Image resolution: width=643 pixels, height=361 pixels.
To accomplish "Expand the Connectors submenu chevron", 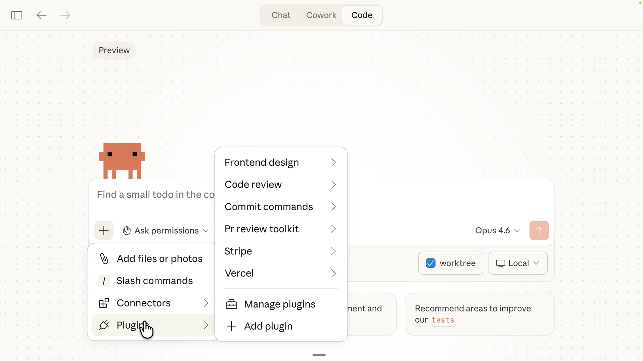I will [x=206, y=303].
